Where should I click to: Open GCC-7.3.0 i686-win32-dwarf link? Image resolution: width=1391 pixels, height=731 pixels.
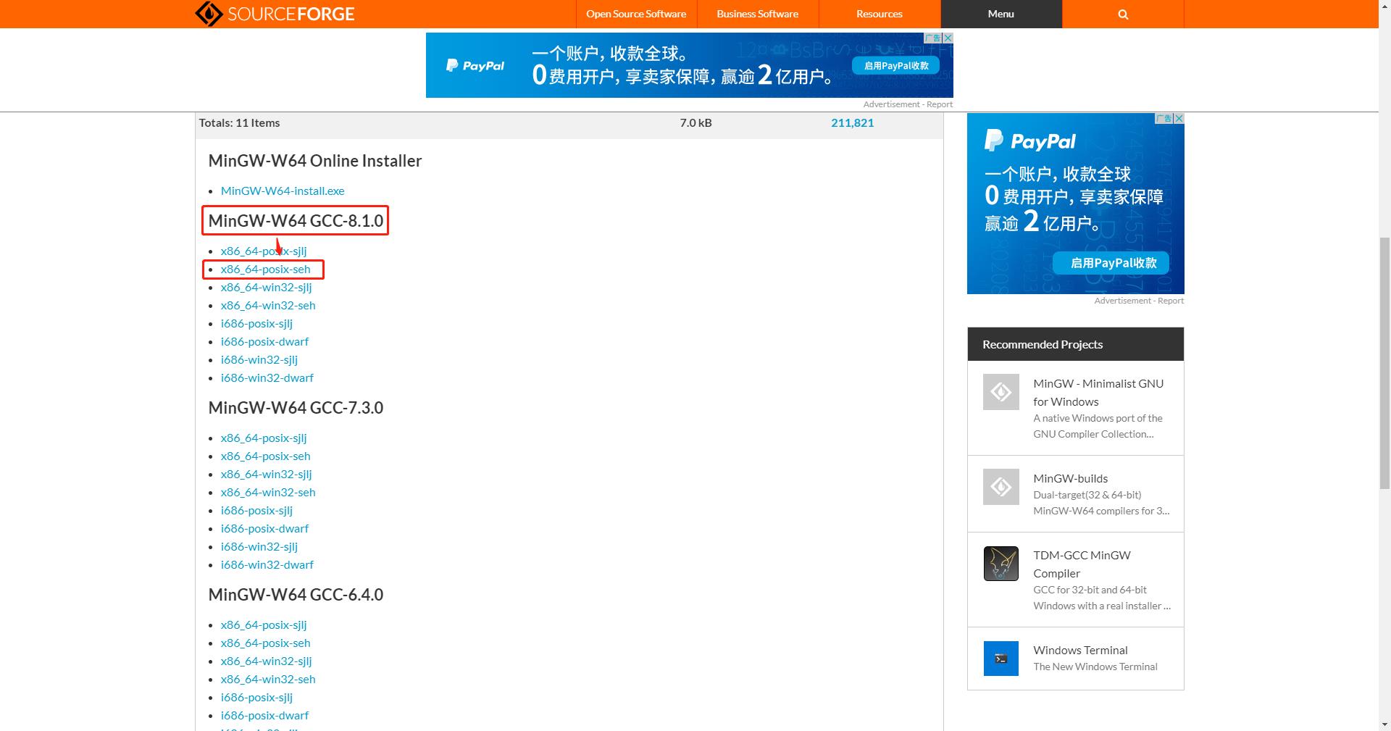point(267,564)
